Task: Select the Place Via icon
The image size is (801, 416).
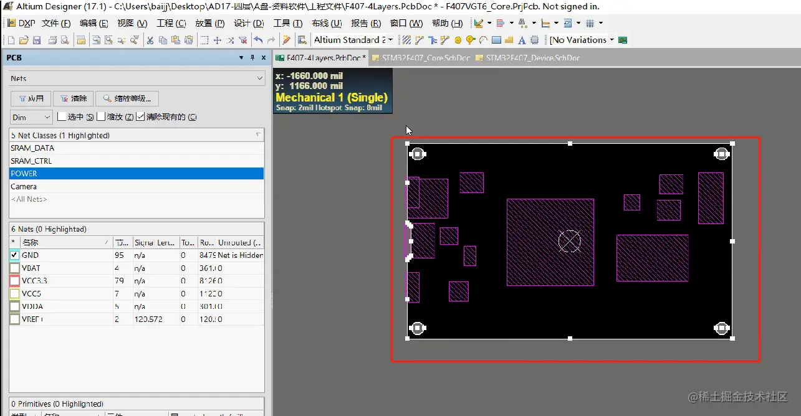Action: pyautogui.click(x=471, y=40)
